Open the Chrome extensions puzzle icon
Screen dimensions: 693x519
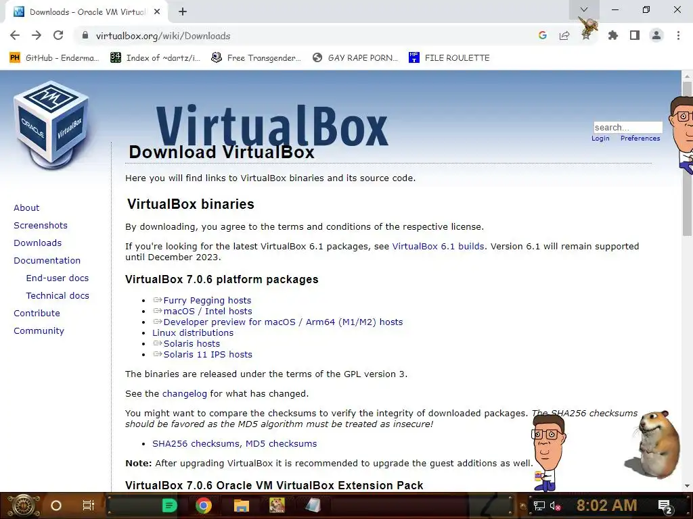tap(612, 35)
